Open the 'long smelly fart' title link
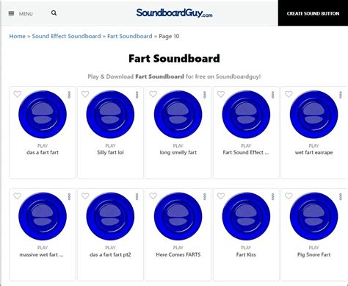The image size is (348, 286). (x=178, y=152)
